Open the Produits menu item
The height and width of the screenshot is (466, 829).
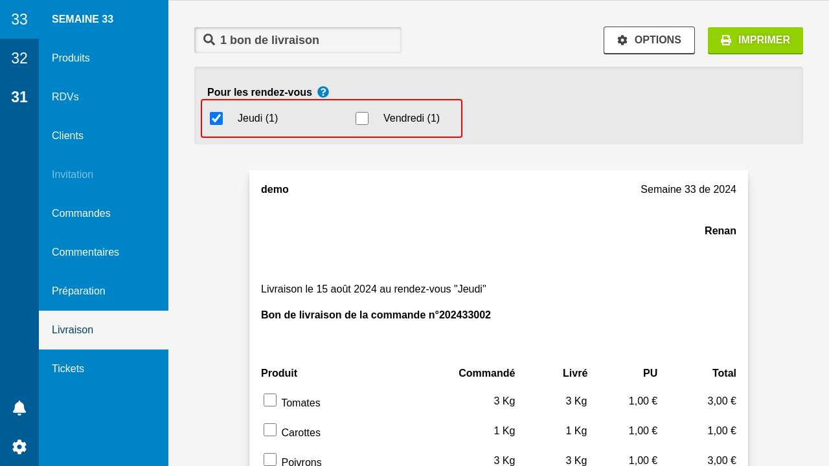[x=71, y=58]
